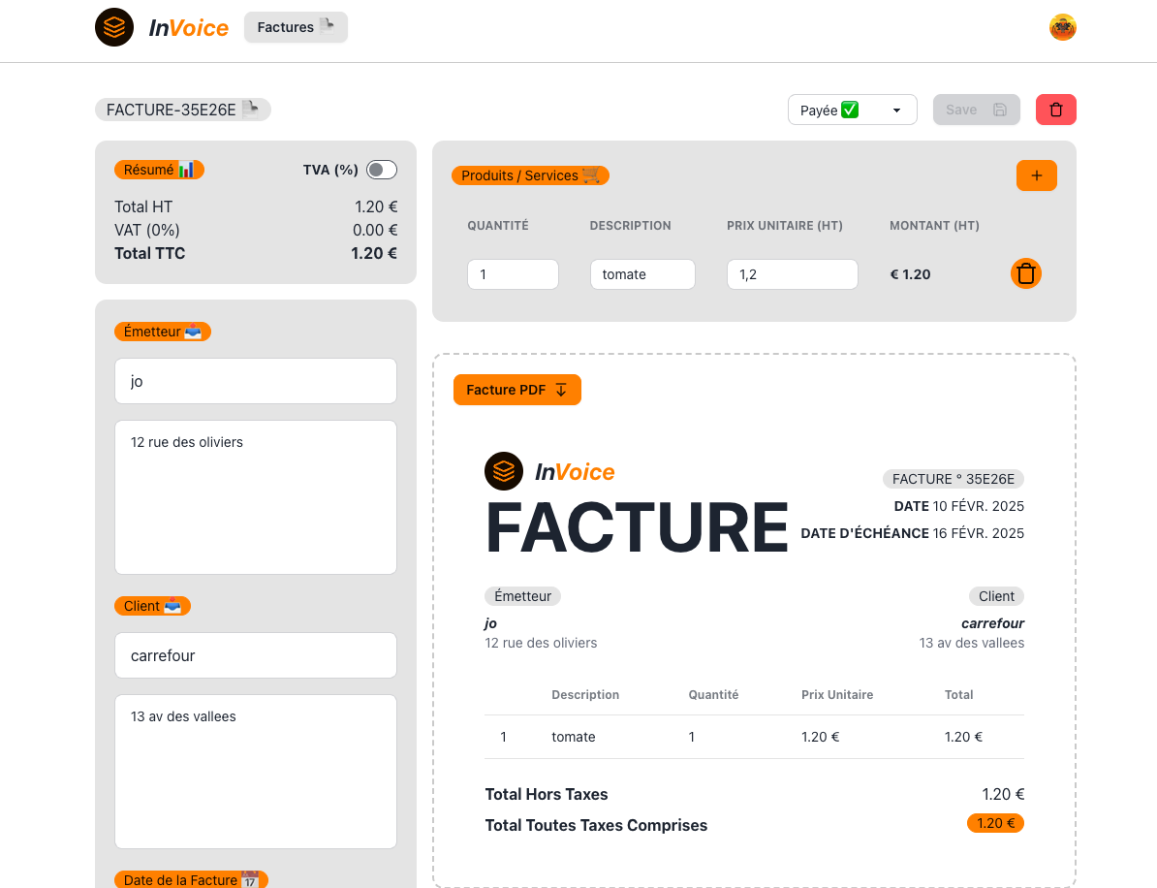The image size is (1157, 888).
Task: Delete the invoice with the red trash icon
Action: pyautogui.click(x=1055, y=110)
